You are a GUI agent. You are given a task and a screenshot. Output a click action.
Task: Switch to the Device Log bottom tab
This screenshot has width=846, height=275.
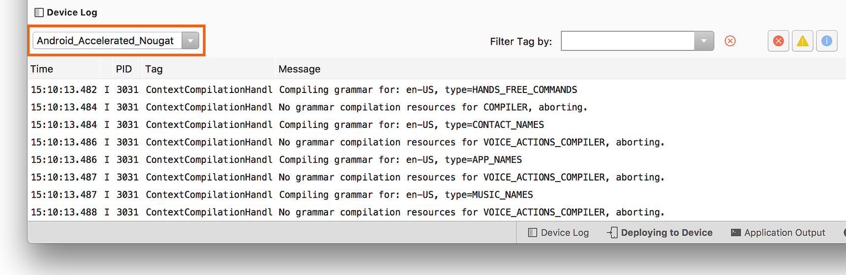(x=558, y=233)
